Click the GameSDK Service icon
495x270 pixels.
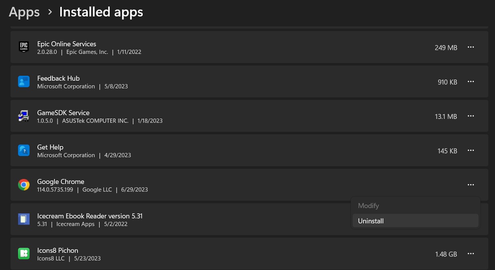pyautogui.click(x=24, y=116)
